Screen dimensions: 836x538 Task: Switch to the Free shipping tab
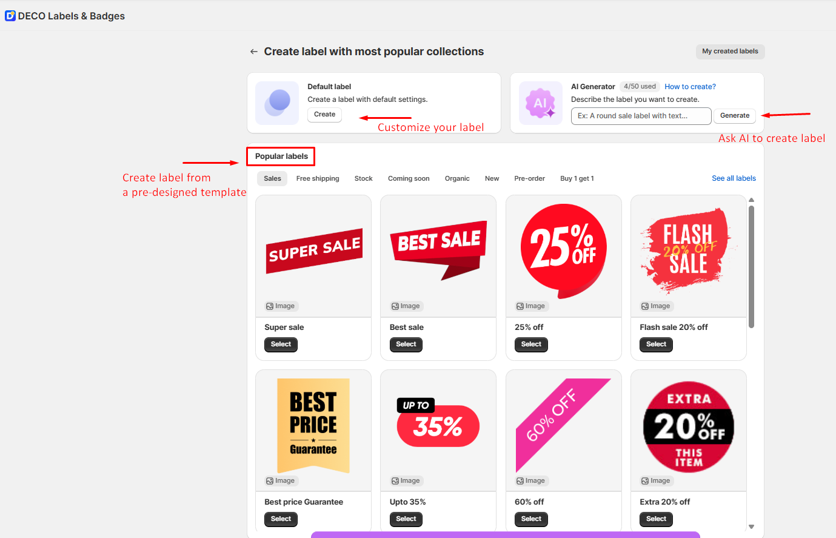(318, 179)
